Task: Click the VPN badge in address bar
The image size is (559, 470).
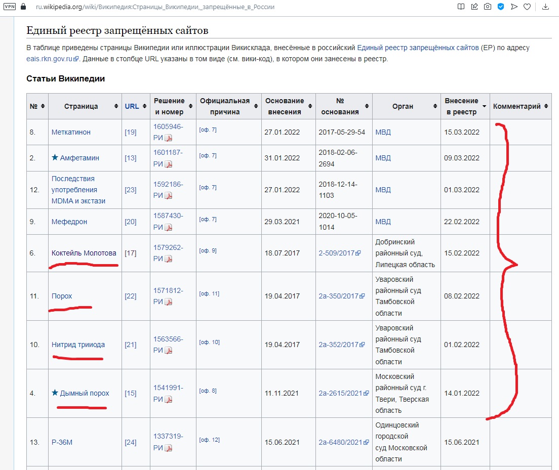Action: tap(10, 7)
